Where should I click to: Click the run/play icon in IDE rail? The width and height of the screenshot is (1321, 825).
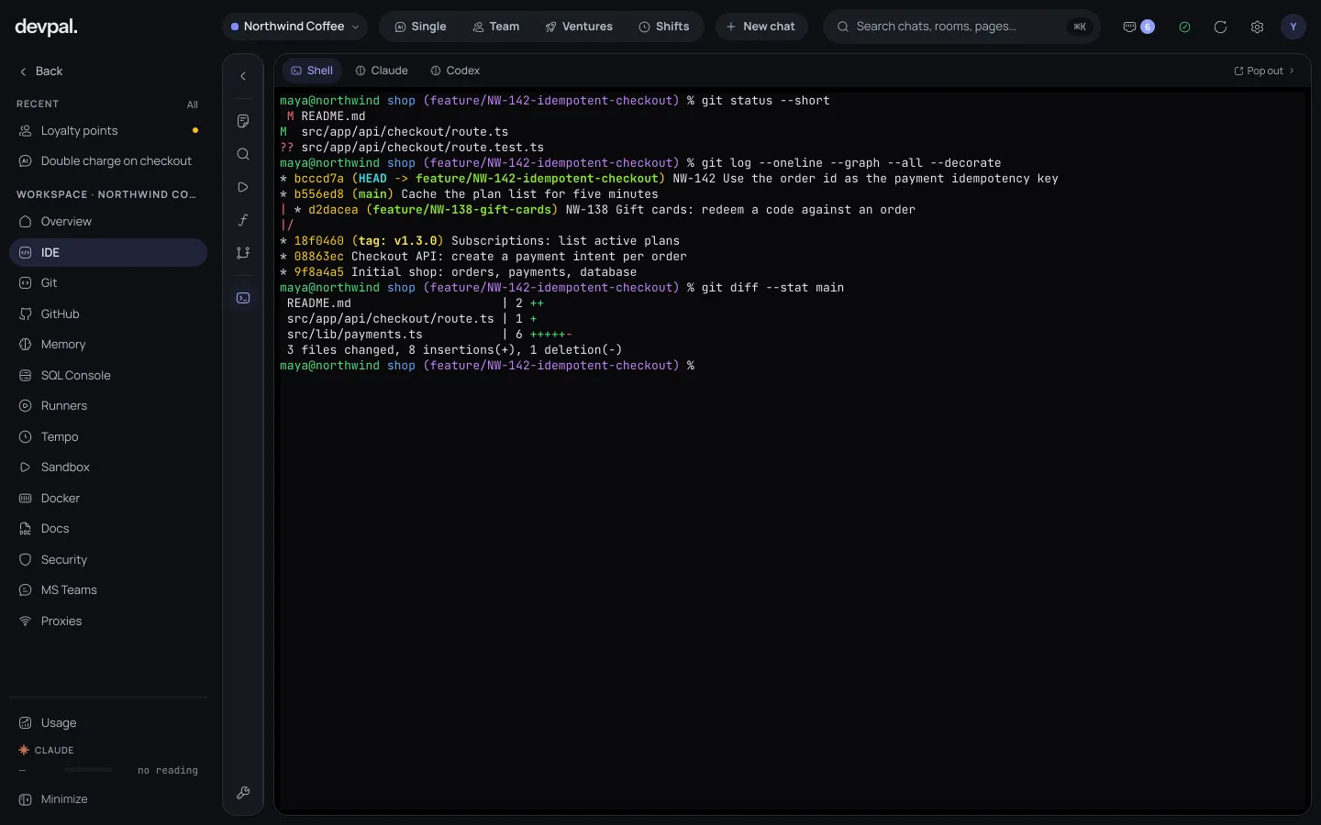243,187
